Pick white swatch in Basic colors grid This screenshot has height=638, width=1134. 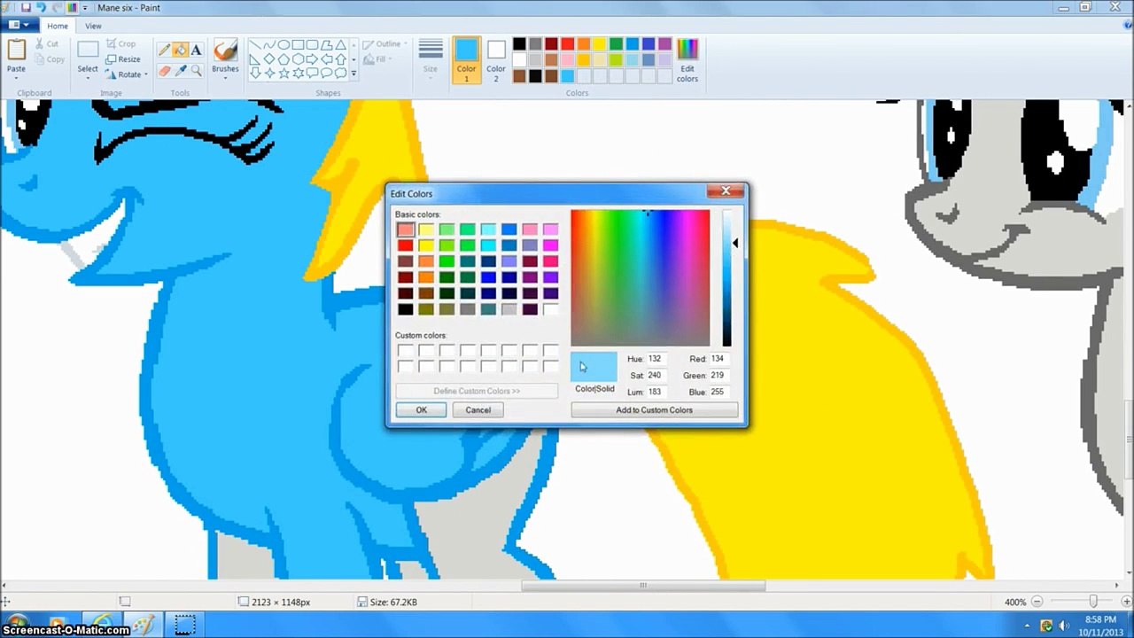pyautogui.click(x=550, y=309)
